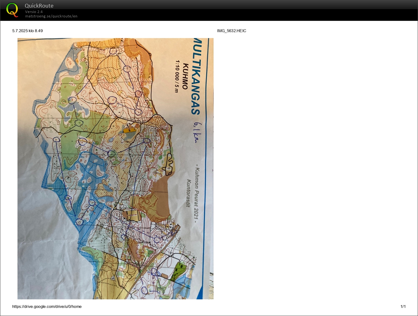This screenshot has height=316, width=418.
Task: Click the 1:10 000 / 5 m scale text
Action: coord(177,76)
